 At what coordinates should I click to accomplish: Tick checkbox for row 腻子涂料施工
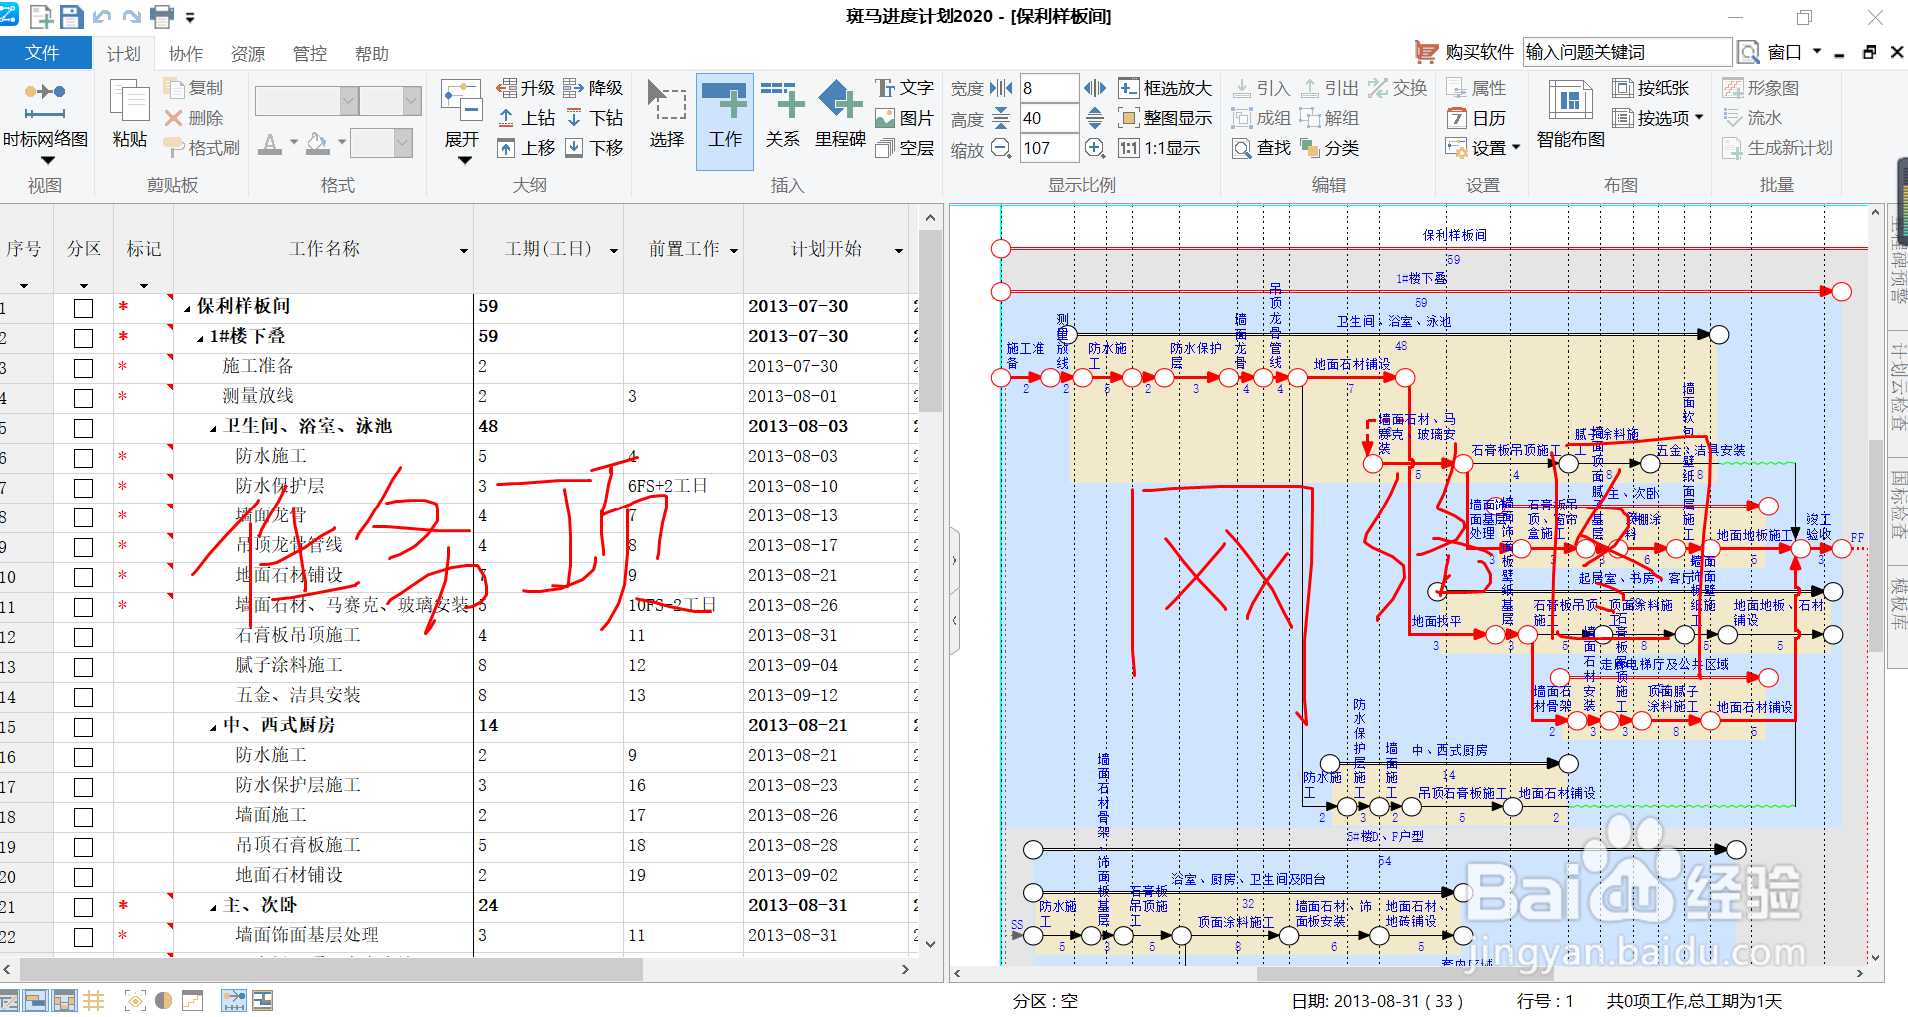click(x=83, y=667)
